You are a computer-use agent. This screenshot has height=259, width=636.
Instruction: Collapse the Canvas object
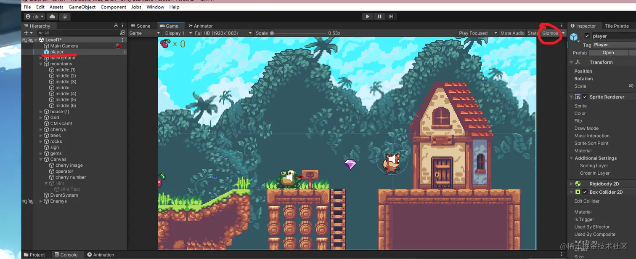pos(41,160)
